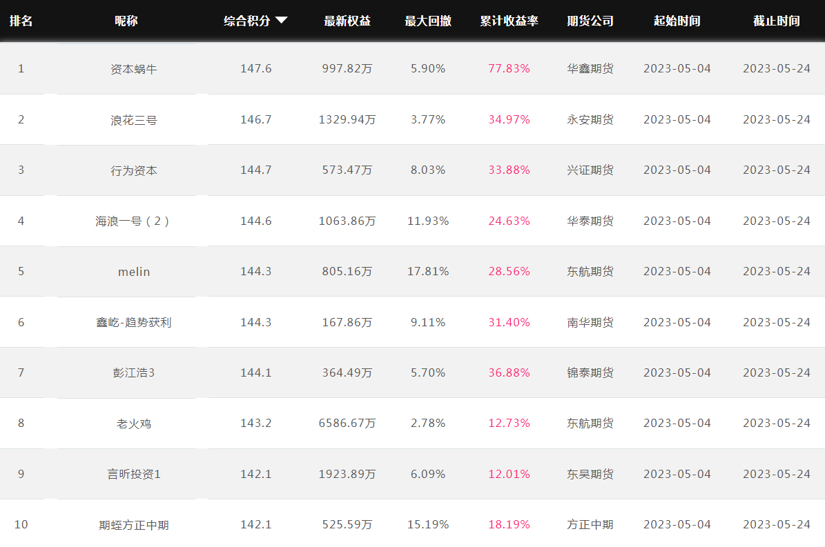Select futures company 方正中期
This screenshot has height=547, width=825.
click(x=590, y=524)
